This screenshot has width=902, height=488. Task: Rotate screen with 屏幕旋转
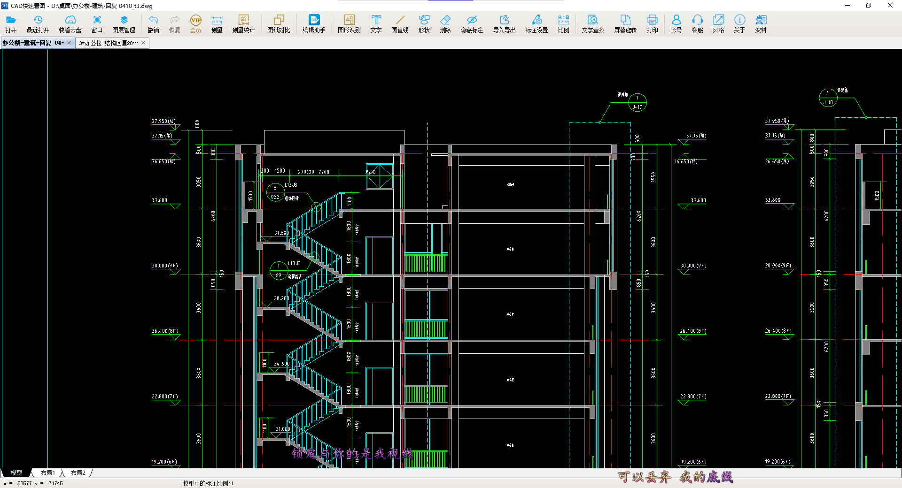(x=625, y=23)
